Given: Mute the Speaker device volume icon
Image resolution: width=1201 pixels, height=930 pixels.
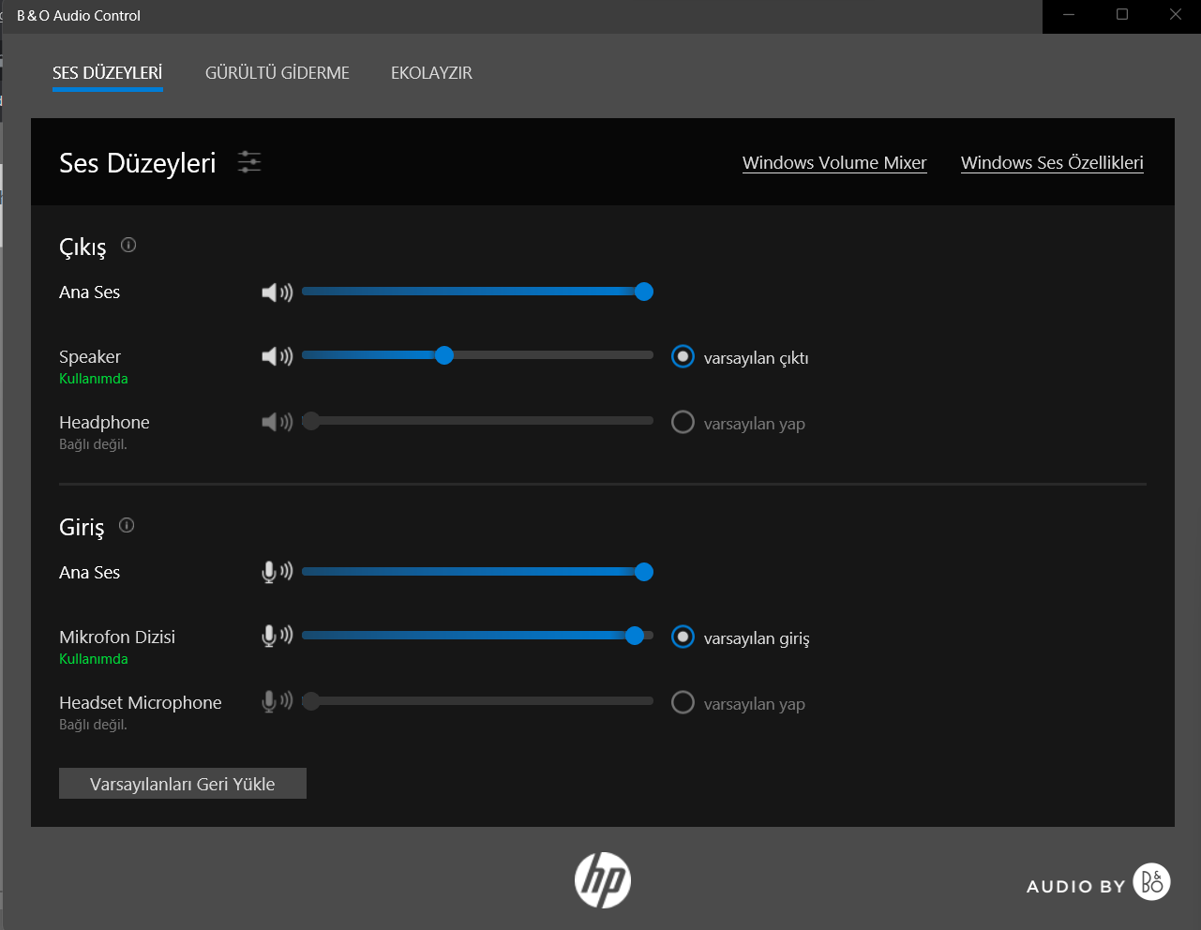Looking at the screenshot, I should coord(278,356).
